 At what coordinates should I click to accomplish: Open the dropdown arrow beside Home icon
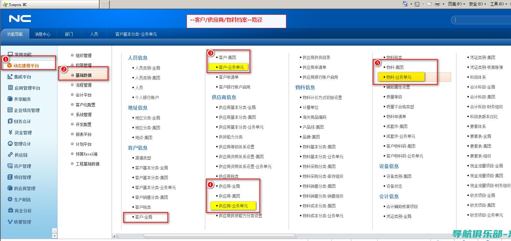click(411, 4)
